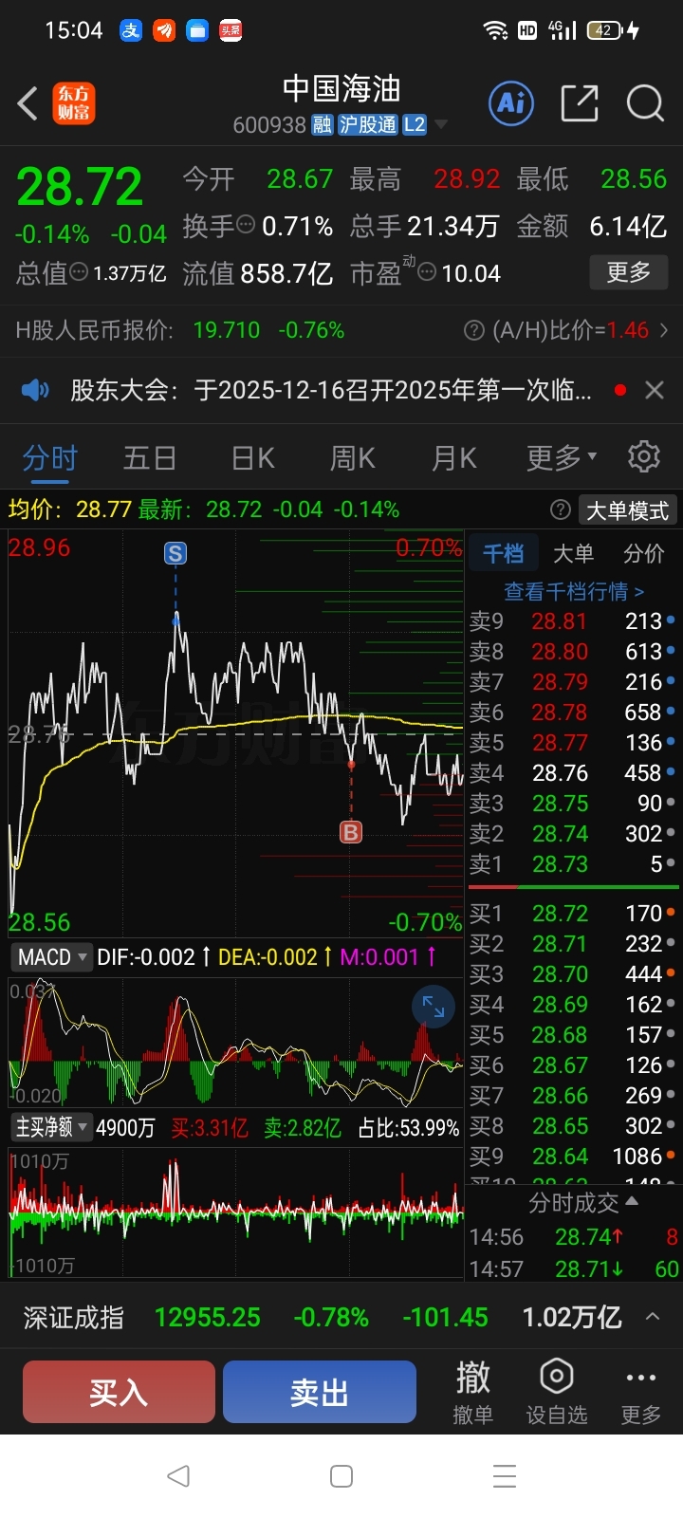The image size is (683, 1518).
Task: Tap the 14:57 trade record row
Action: tap(573, 1268)
